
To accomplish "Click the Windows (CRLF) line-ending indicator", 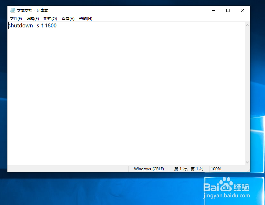I will tap(149, 169).
